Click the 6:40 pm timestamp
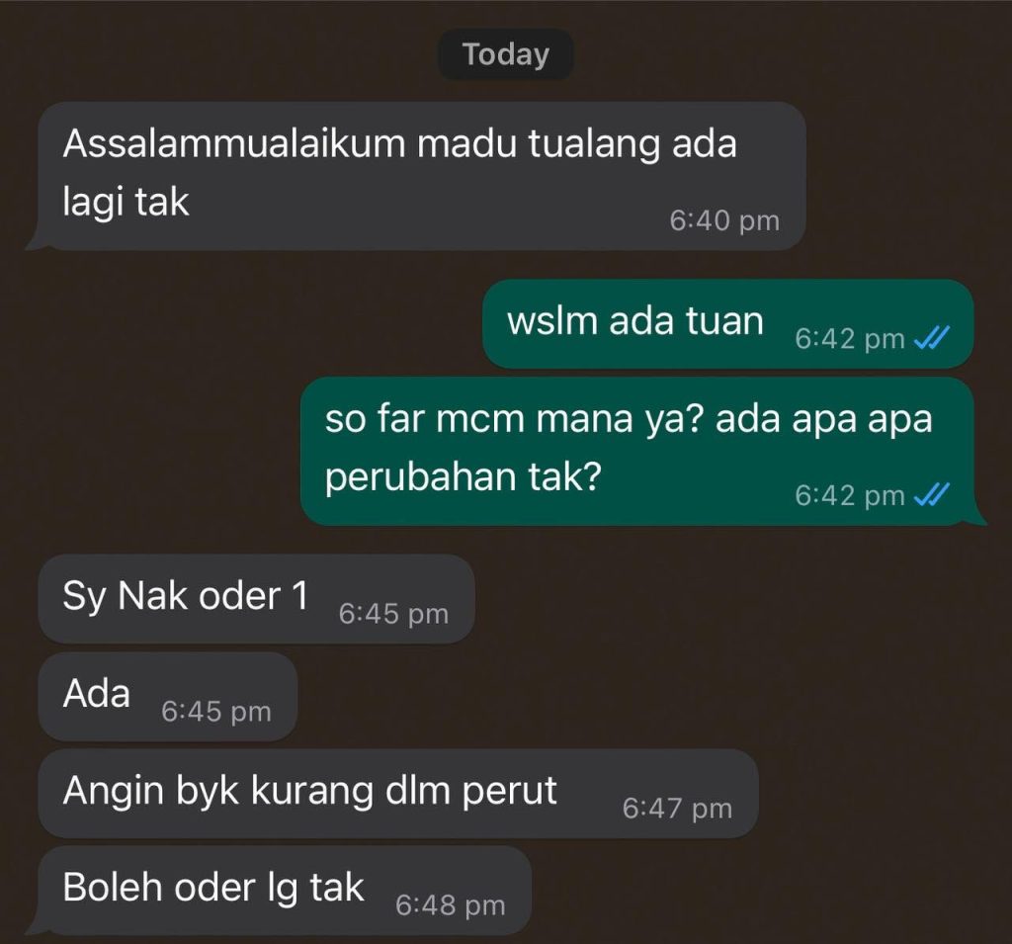This screenshot has height=944, width=1012. (x=724, y=220)
